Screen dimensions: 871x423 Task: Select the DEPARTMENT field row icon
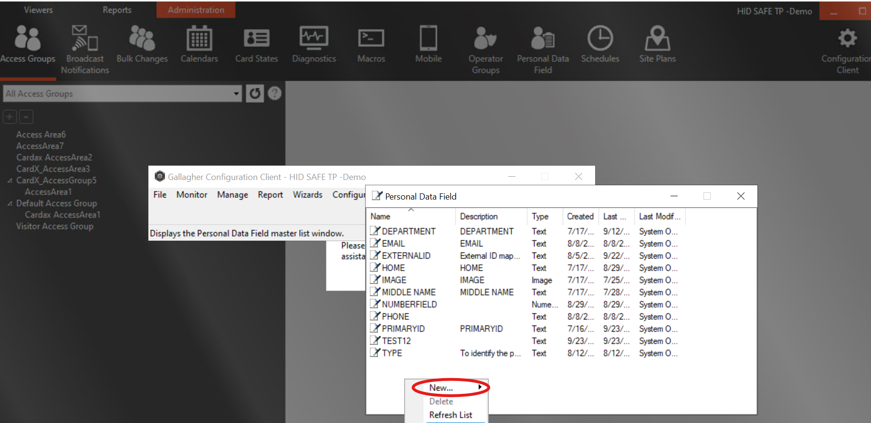click(376, 231)
